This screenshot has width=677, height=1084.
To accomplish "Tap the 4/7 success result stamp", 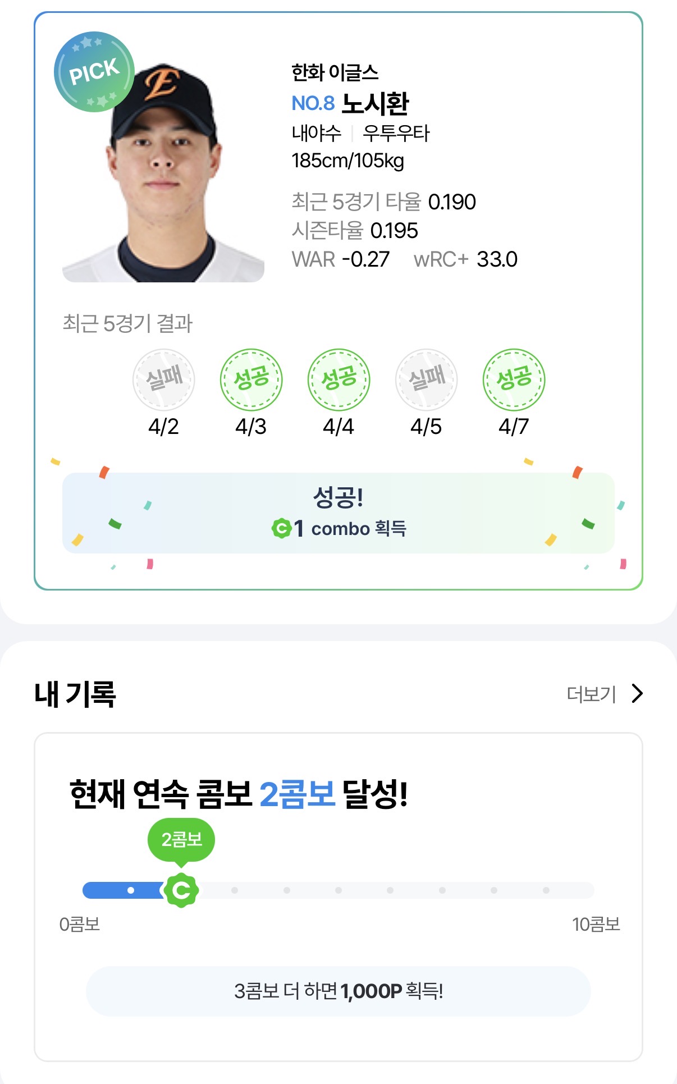I will point(514,380).
